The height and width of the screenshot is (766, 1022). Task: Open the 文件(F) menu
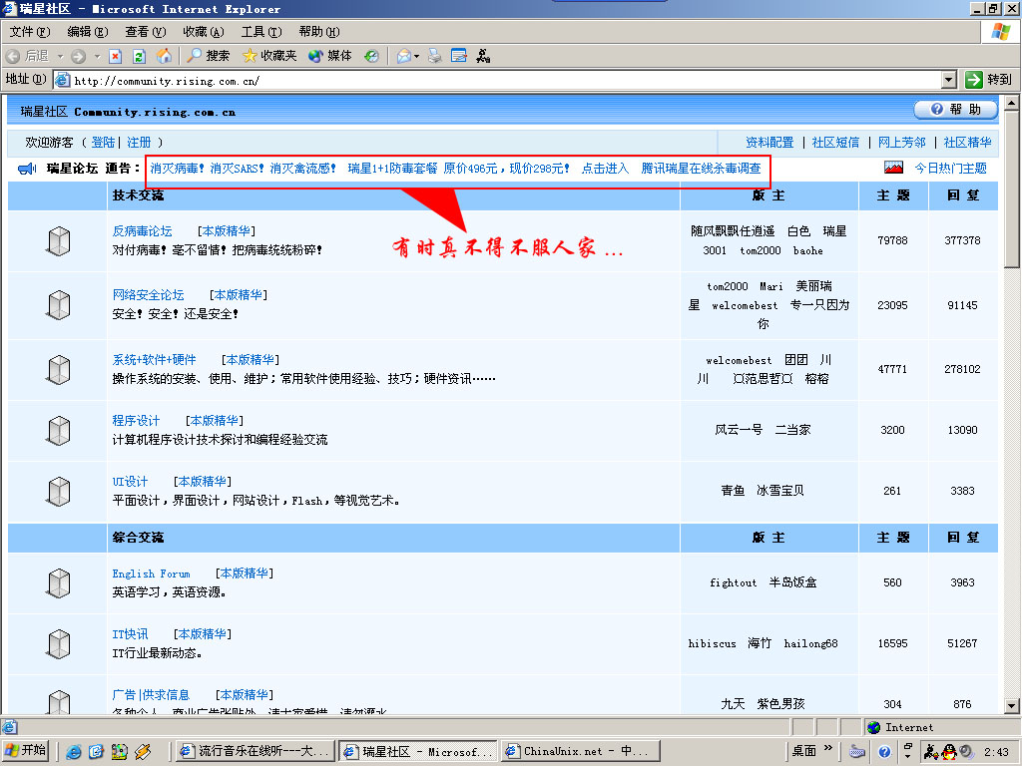pos(30,32)
